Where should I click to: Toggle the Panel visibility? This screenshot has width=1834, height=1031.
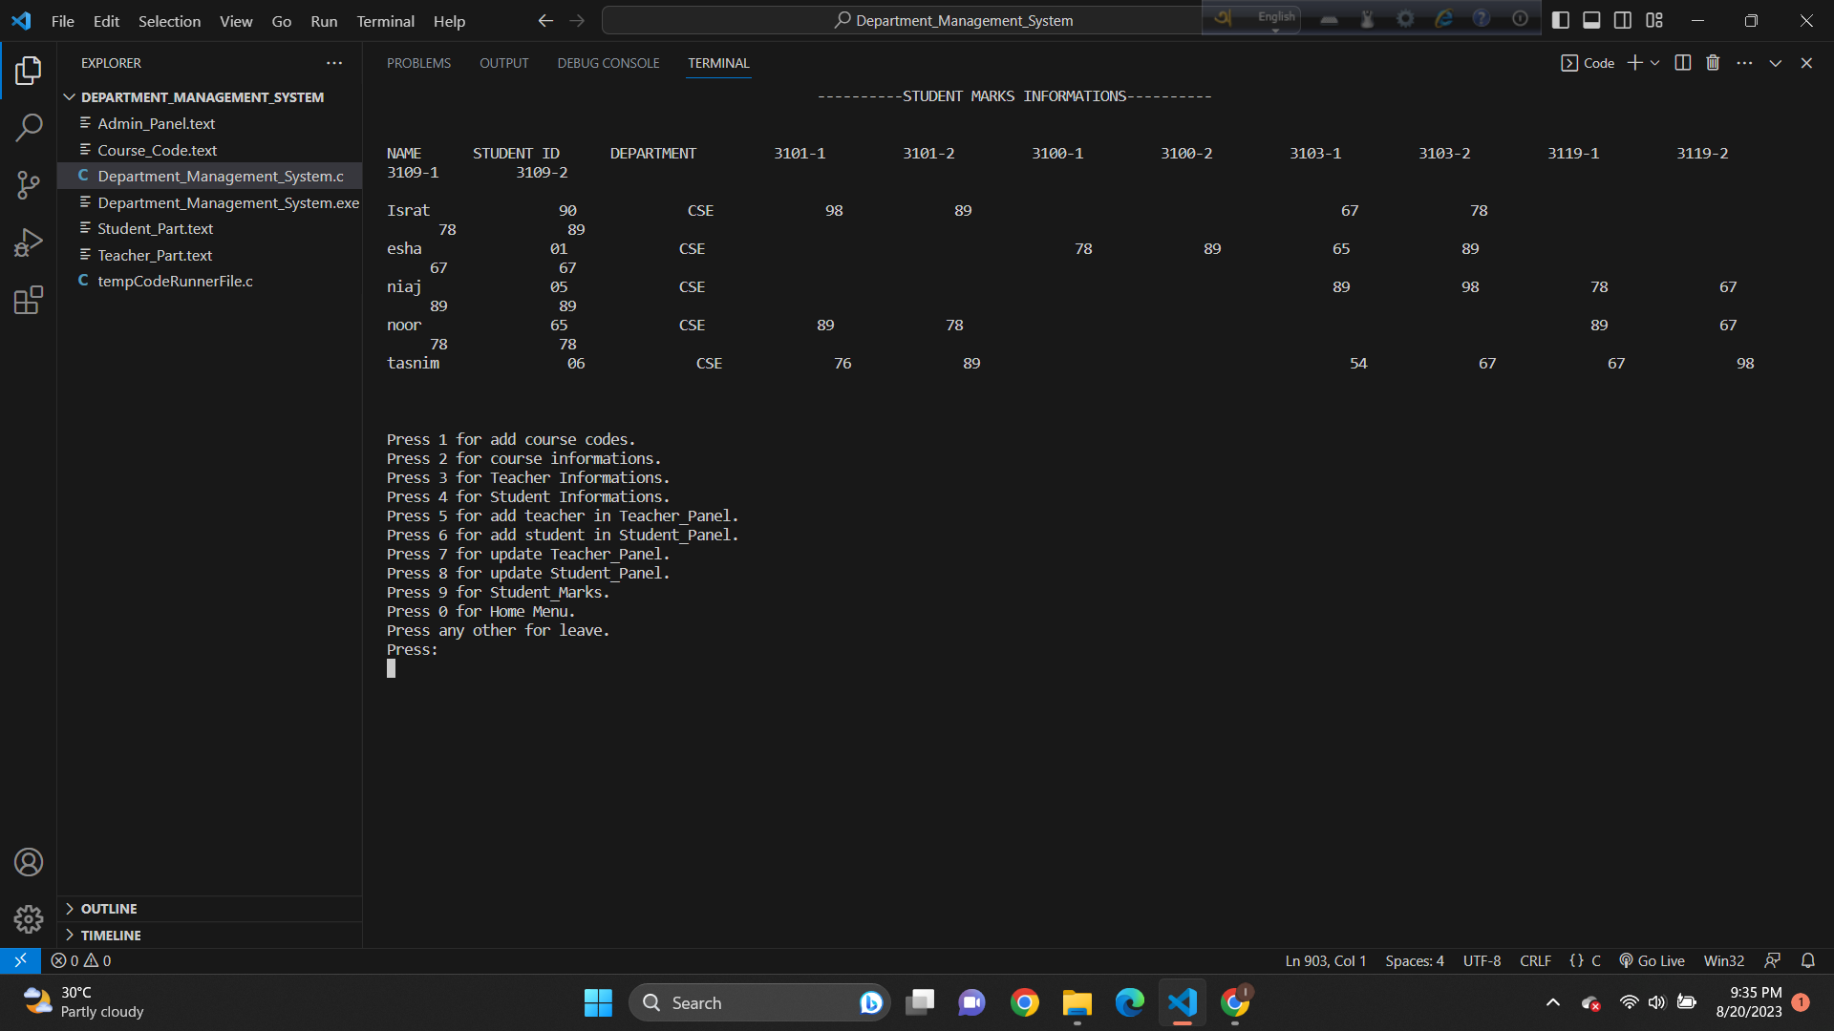(1590, 19)
